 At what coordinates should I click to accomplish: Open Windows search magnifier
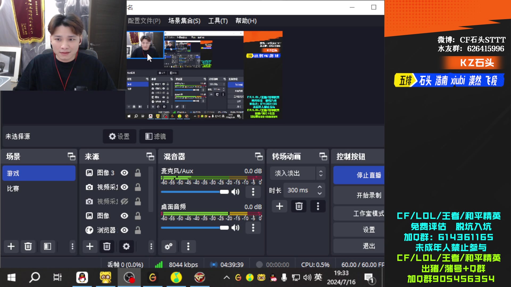(34, 278)
